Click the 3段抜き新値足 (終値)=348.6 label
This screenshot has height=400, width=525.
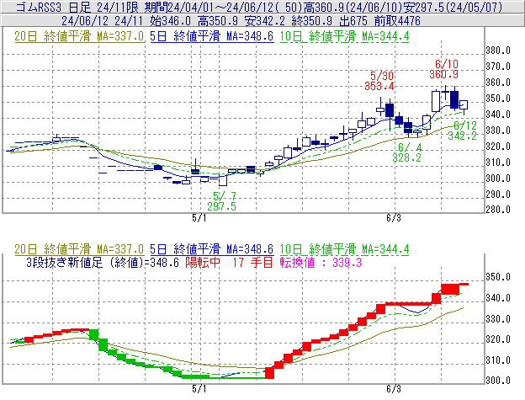(103, 262)
